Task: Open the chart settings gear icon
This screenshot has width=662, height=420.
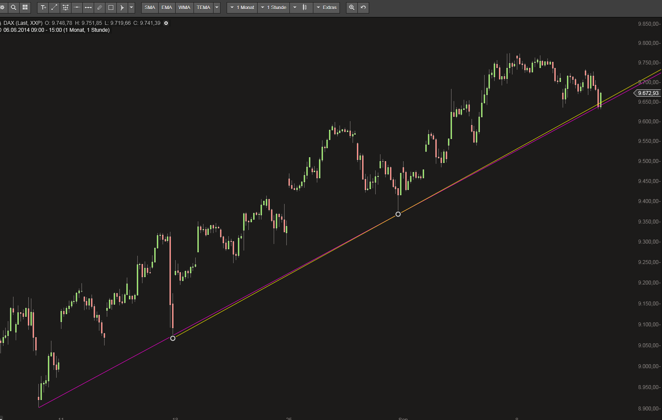Action: click(3, 7)
